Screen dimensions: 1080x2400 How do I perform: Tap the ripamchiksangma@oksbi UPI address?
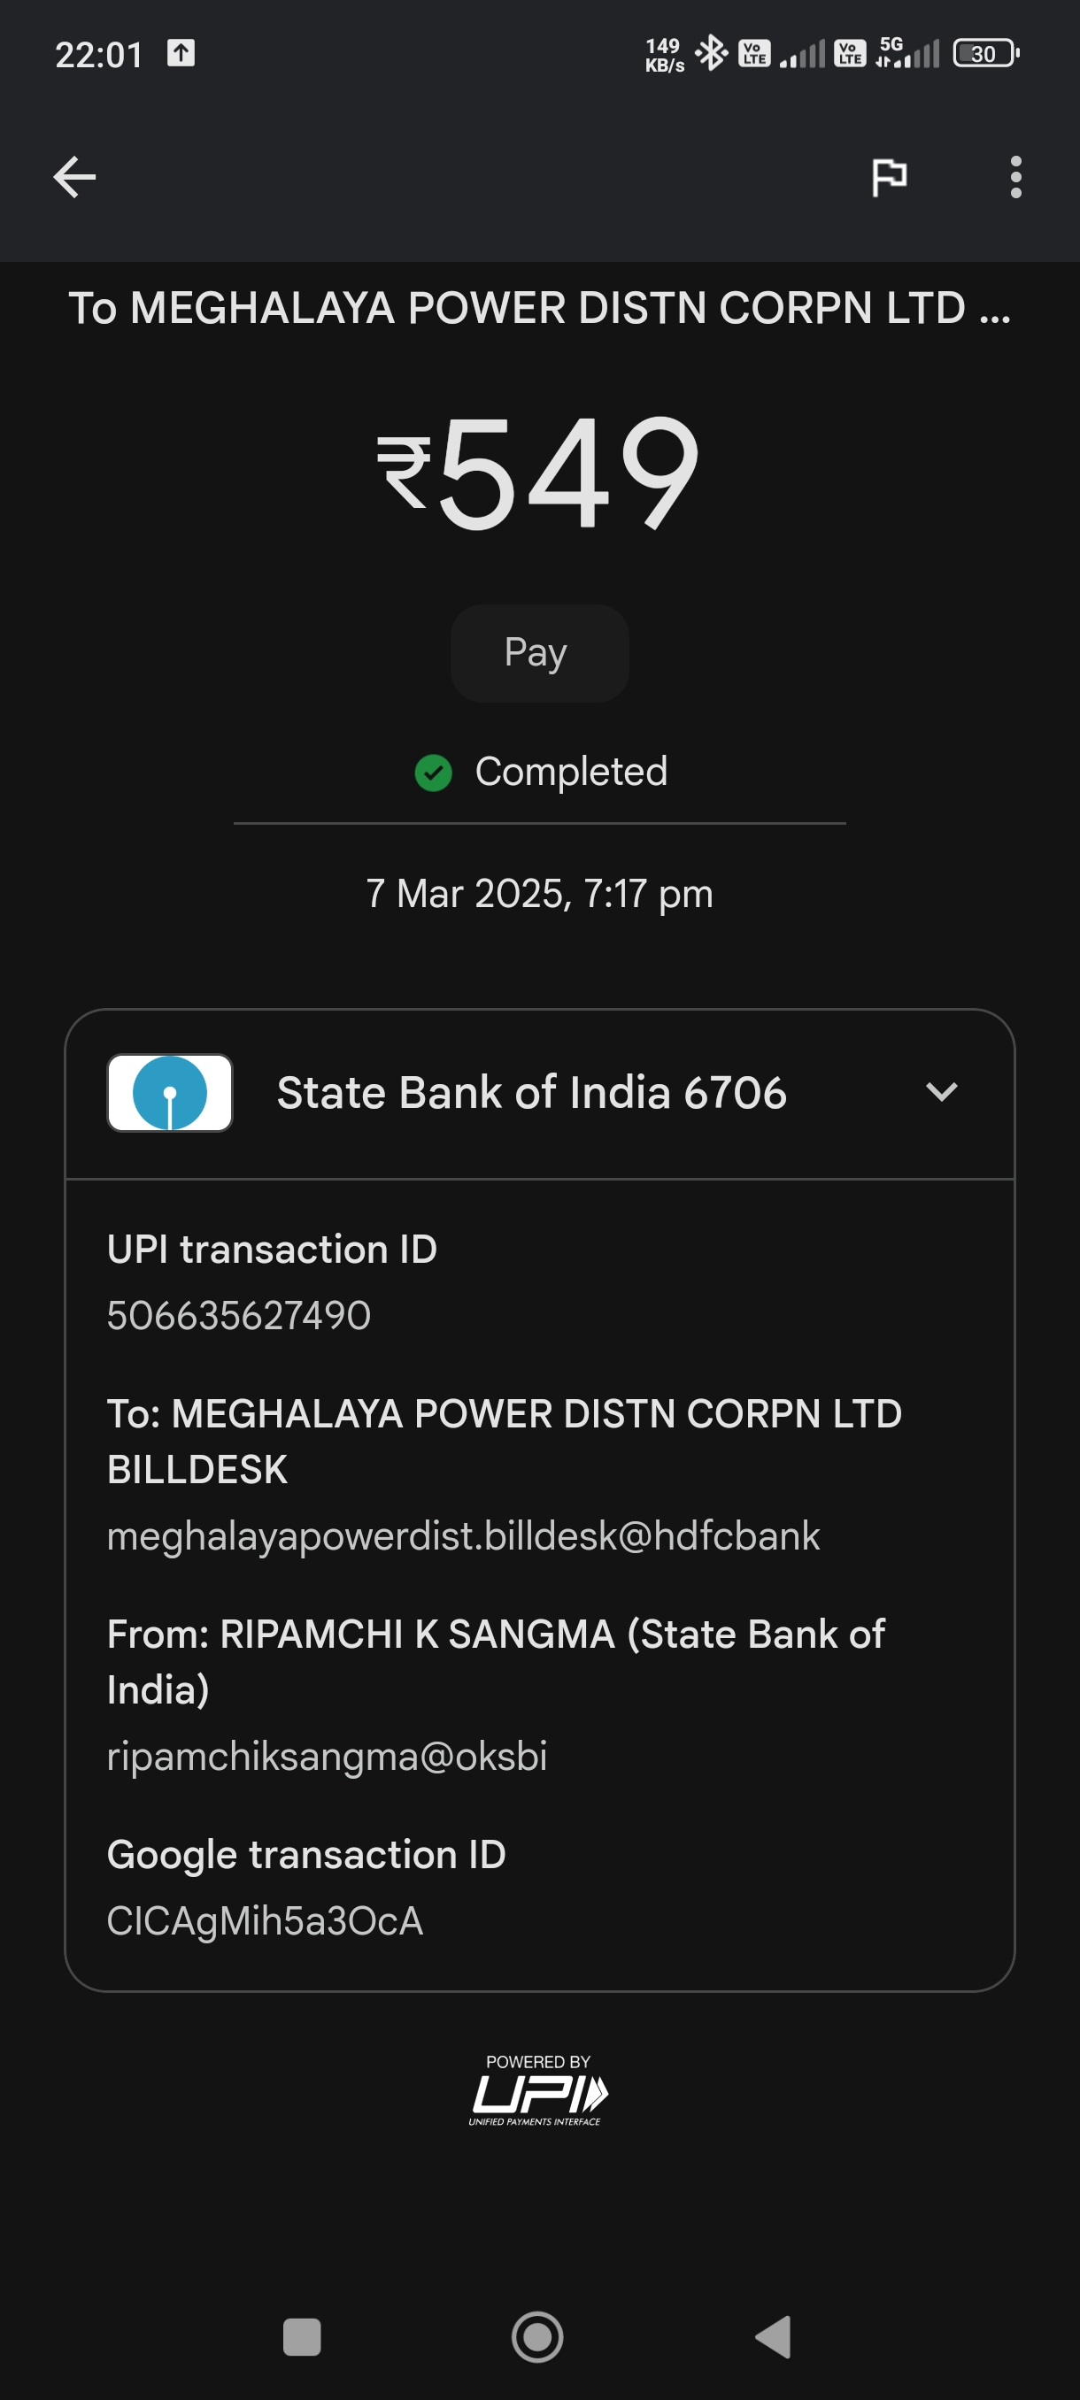click(327, 1757)
